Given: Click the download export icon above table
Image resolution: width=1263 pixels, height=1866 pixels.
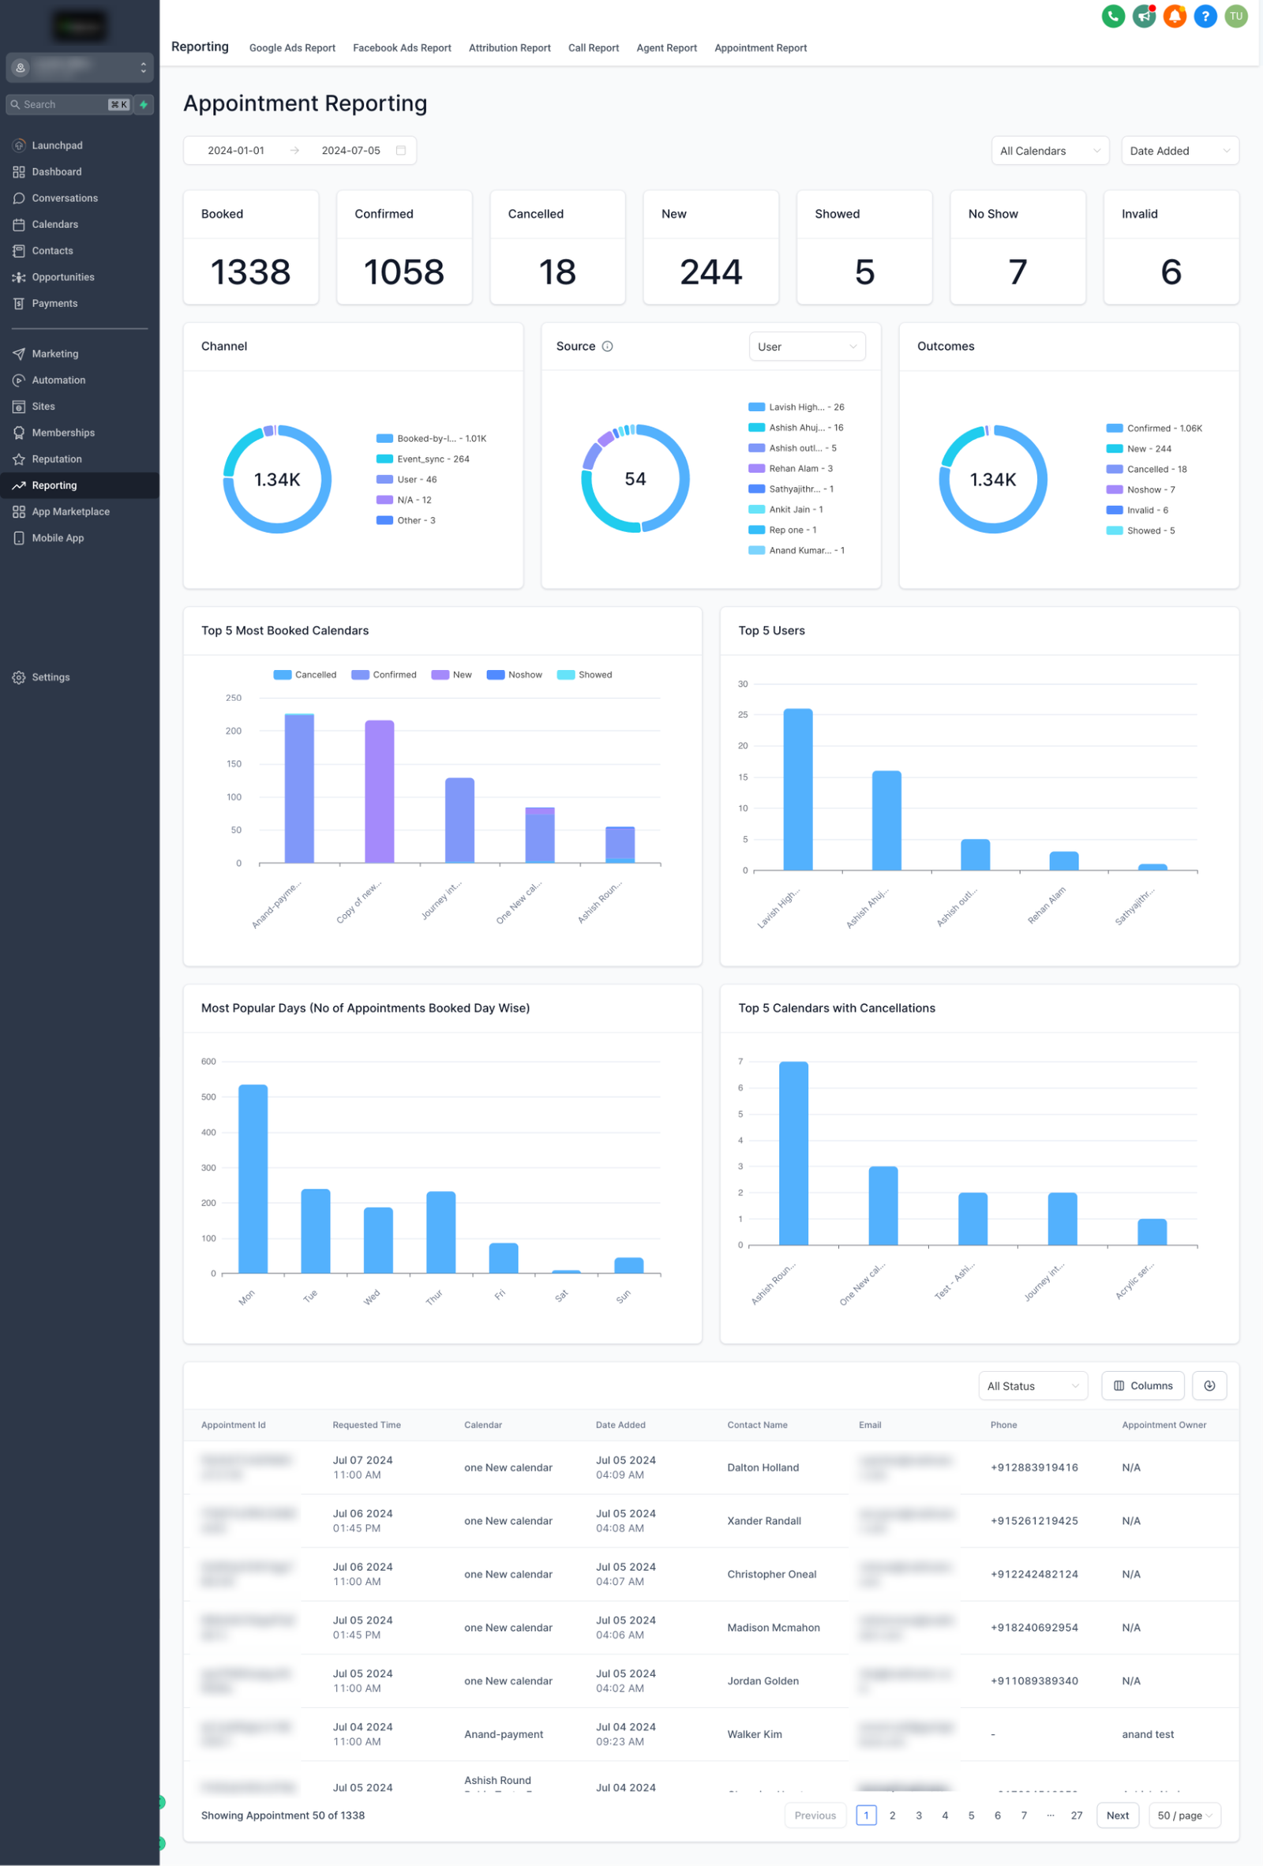Looking at the screenshot, I should click(1209, 1385).
